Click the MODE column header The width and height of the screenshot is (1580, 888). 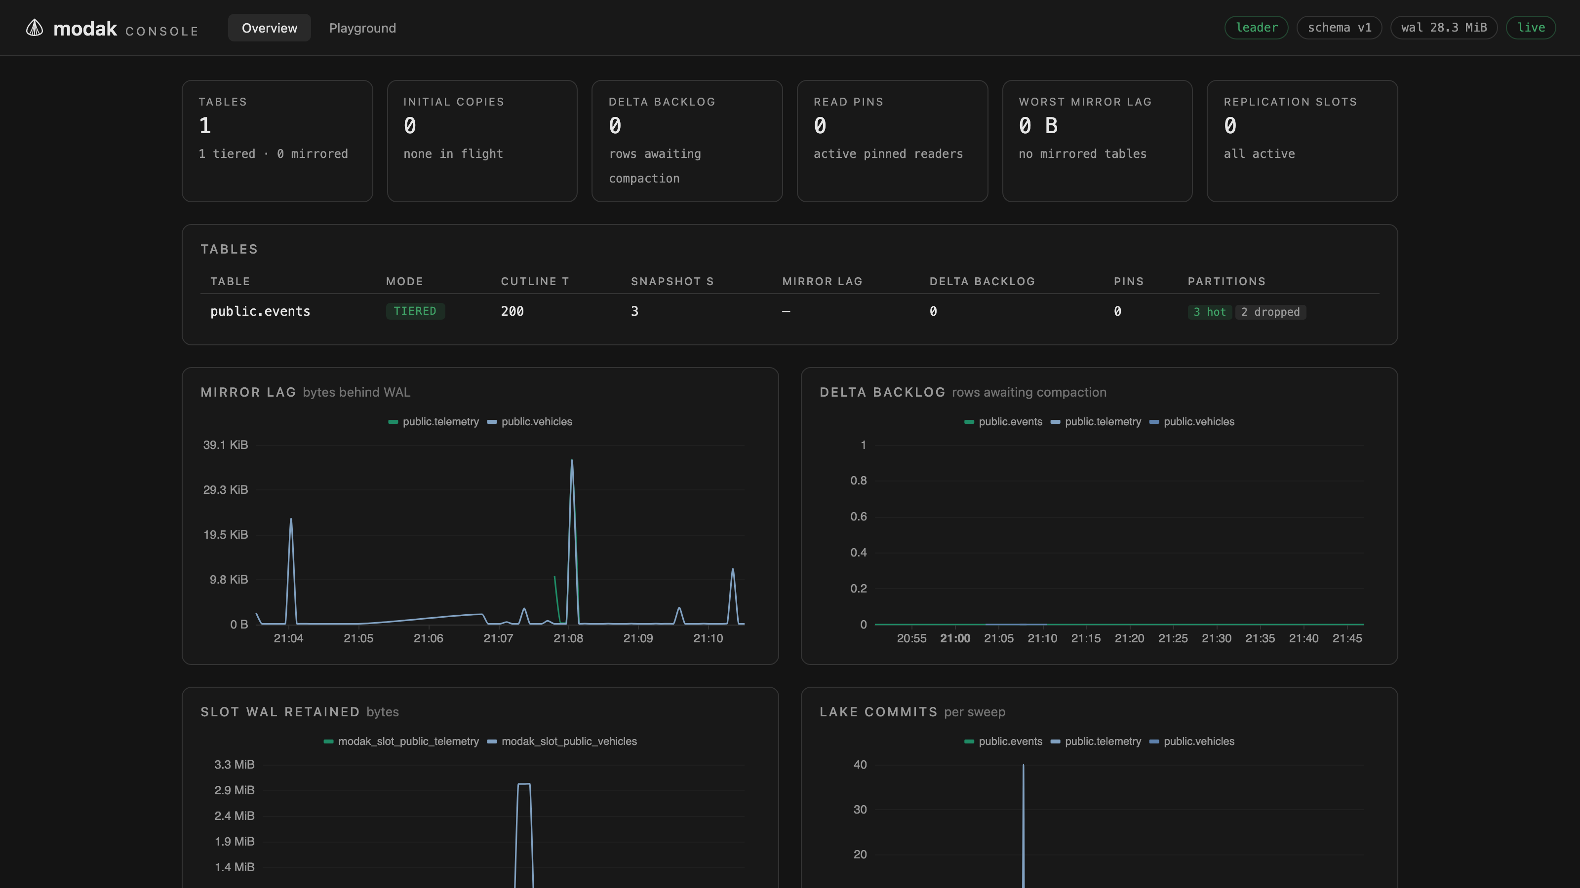tap(404, 281)
